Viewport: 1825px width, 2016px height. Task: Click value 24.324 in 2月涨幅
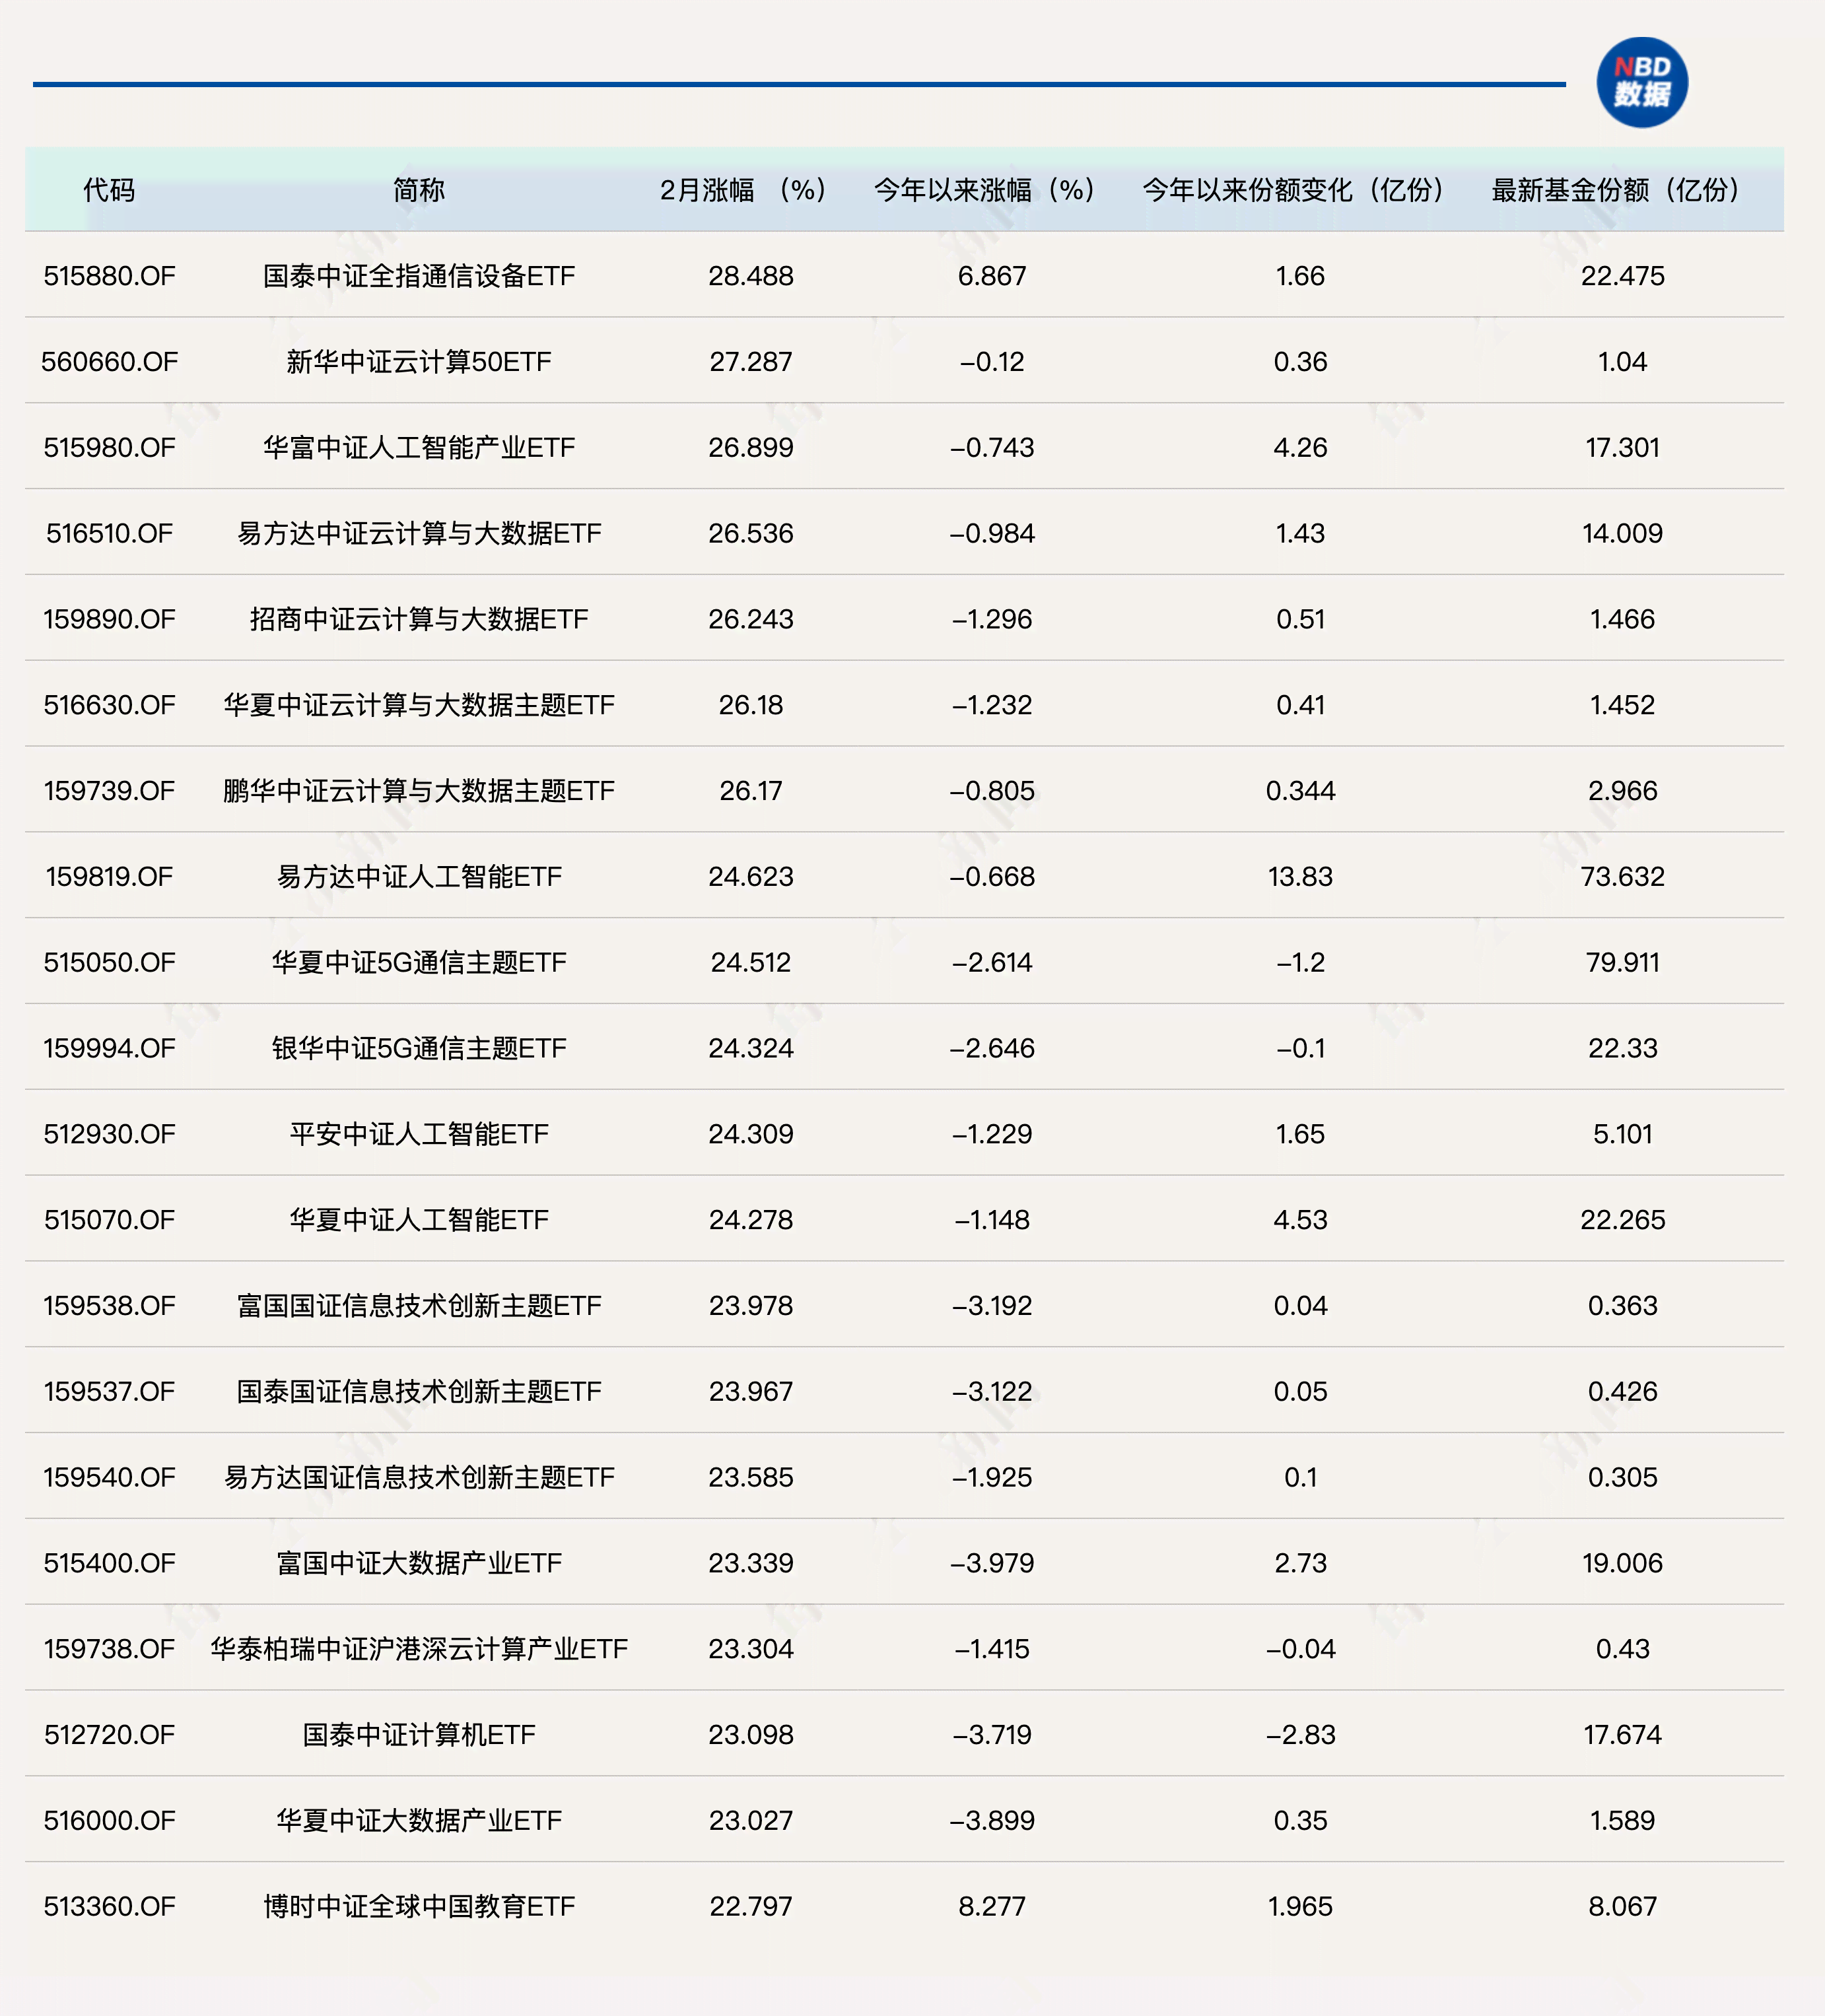(751, 1048)
